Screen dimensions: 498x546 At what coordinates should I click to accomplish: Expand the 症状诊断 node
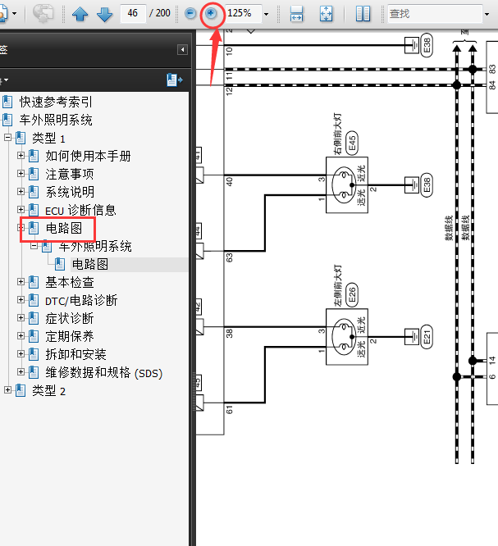point(21,318)
